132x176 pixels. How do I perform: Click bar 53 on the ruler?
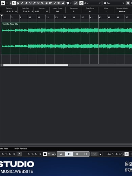(118, 17)
